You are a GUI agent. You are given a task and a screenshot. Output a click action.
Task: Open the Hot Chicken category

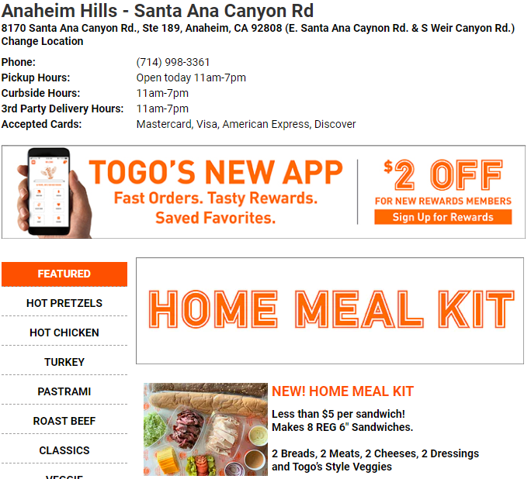pyautogui.click(x=64, y=333)
